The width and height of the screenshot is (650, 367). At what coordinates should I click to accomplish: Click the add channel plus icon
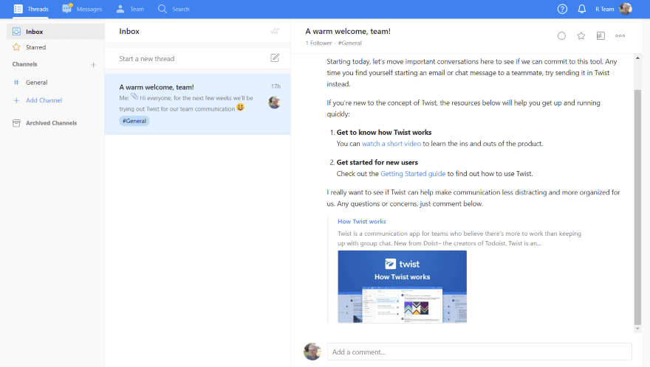pos(93,65)
